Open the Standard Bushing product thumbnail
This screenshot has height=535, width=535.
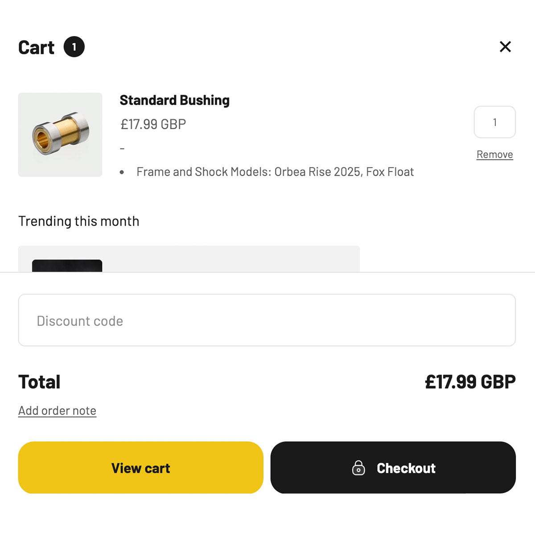tap(60, 135)
